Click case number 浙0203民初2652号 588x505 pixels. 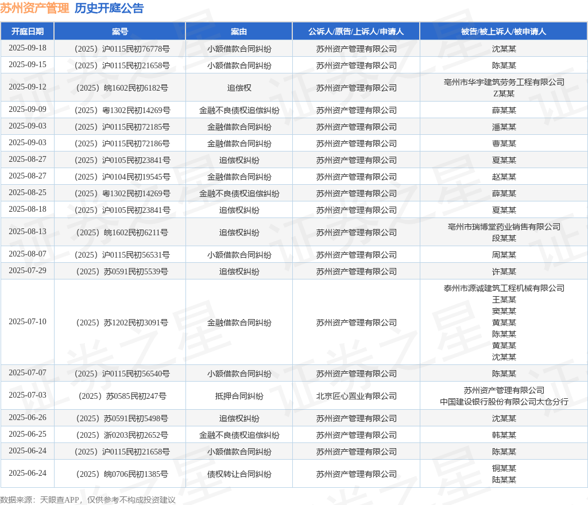click(x=122, y=435)
